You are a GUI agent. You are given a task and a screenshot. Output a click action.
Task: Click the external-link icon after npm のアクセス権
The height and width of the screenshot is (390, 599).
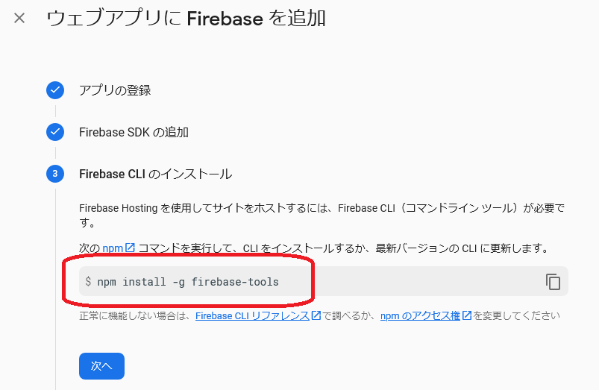click(467, 315)
